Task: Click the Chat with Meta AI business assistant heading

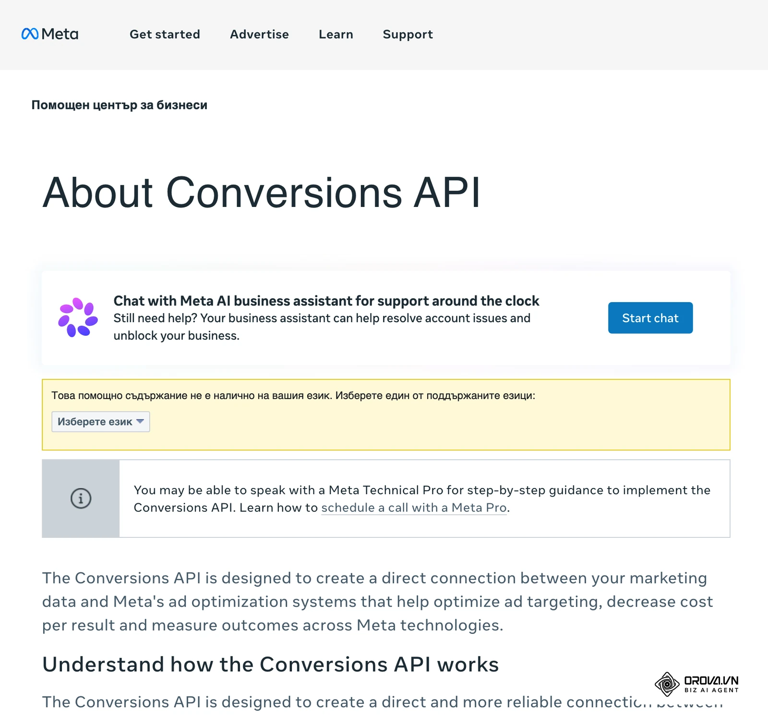Action: point(326,301)
